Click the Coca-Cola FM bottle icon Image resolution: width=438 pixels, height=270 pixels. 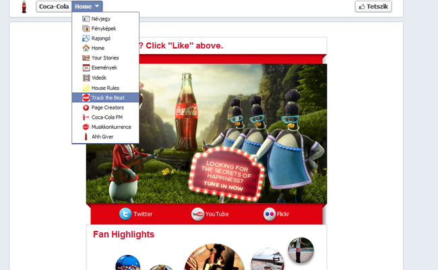tap(86, 117)
